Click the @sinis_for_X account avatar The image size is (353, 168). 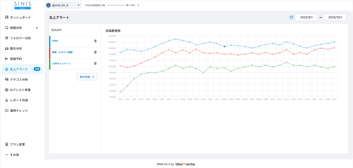point(48,5)
